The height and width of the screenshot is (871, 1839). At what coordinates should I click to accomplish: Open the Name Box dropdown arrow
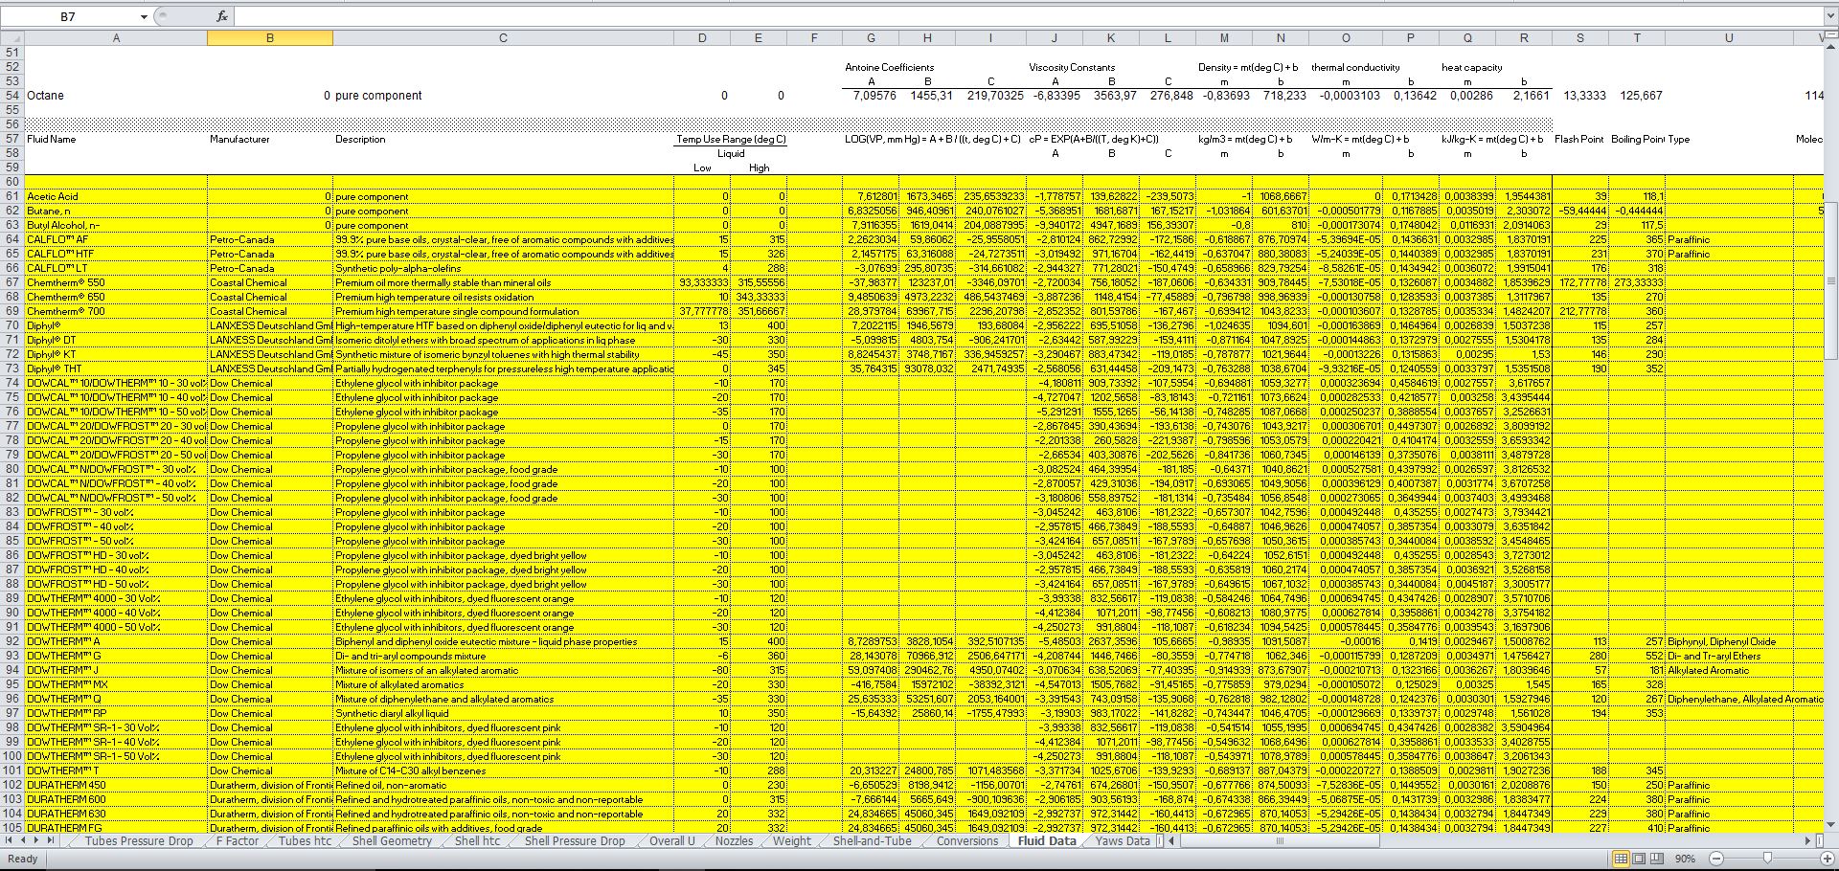pos(144,16)
